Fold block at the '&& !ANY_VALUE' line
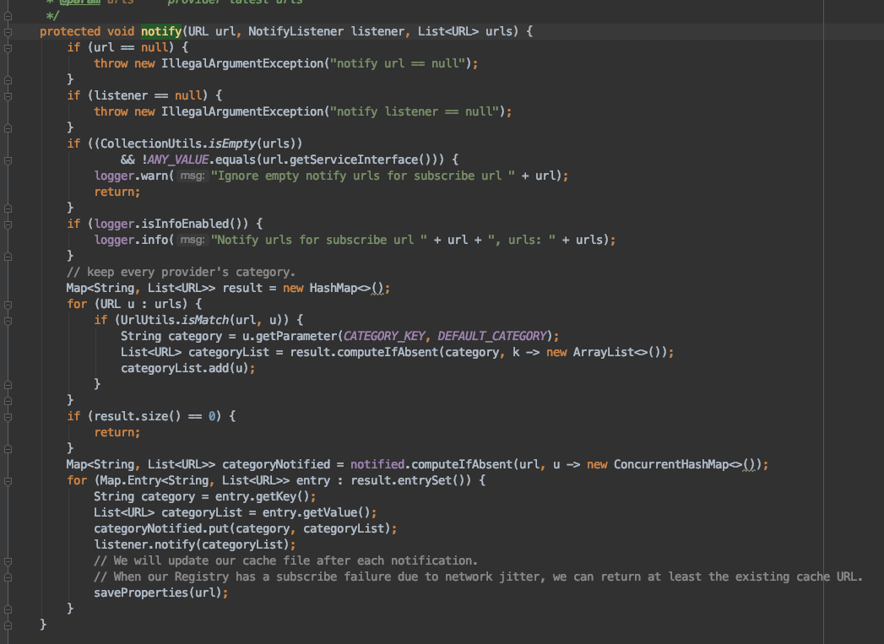The height and width of the screenshot is (644, 884). (x=8, y=160)
